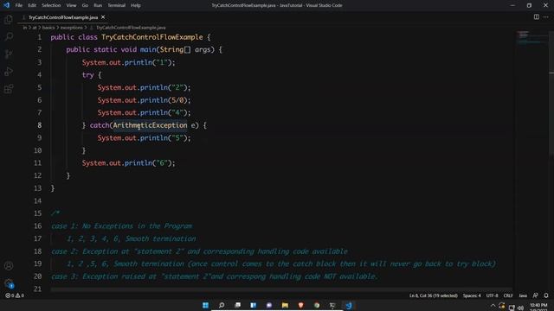Open the Terminal menu
This screenshot has height=311, width=554.
pos(117,5)
